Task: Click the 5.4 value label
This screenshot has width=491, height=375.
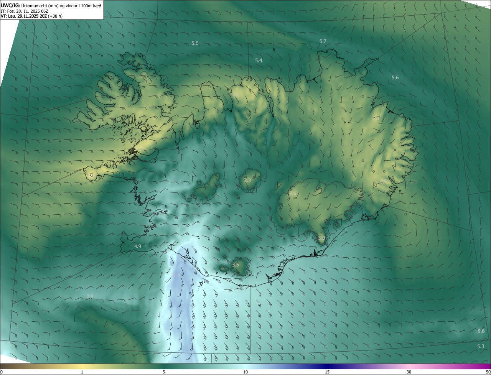Action: click(x=259, y=60)
